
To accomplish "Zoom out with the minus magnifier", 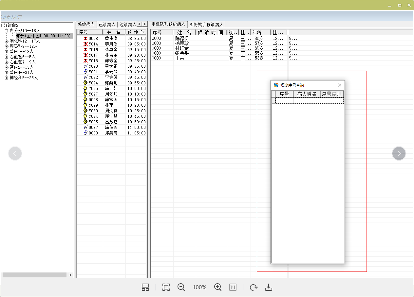I will pos(181,287).
